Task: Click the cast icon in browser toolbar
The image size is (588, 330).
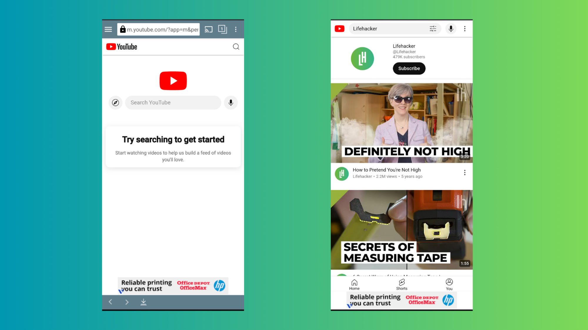Action: coord(208,29)
